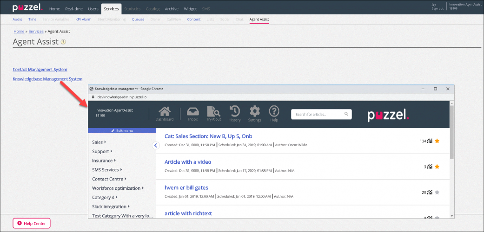Screen dimensions: 484x232
Task: Open the article with richtext title
Action: click(x=188, y=213)
